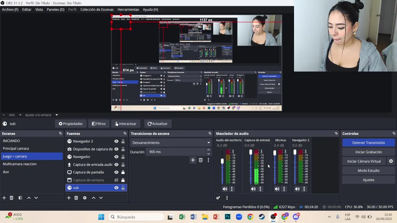Open Paneles (D) menu

[56, 10]
